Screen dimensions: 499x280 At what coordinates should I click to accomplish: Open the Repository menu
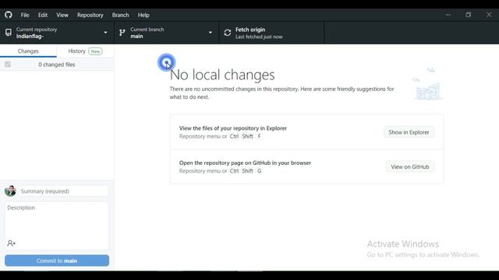90,15
